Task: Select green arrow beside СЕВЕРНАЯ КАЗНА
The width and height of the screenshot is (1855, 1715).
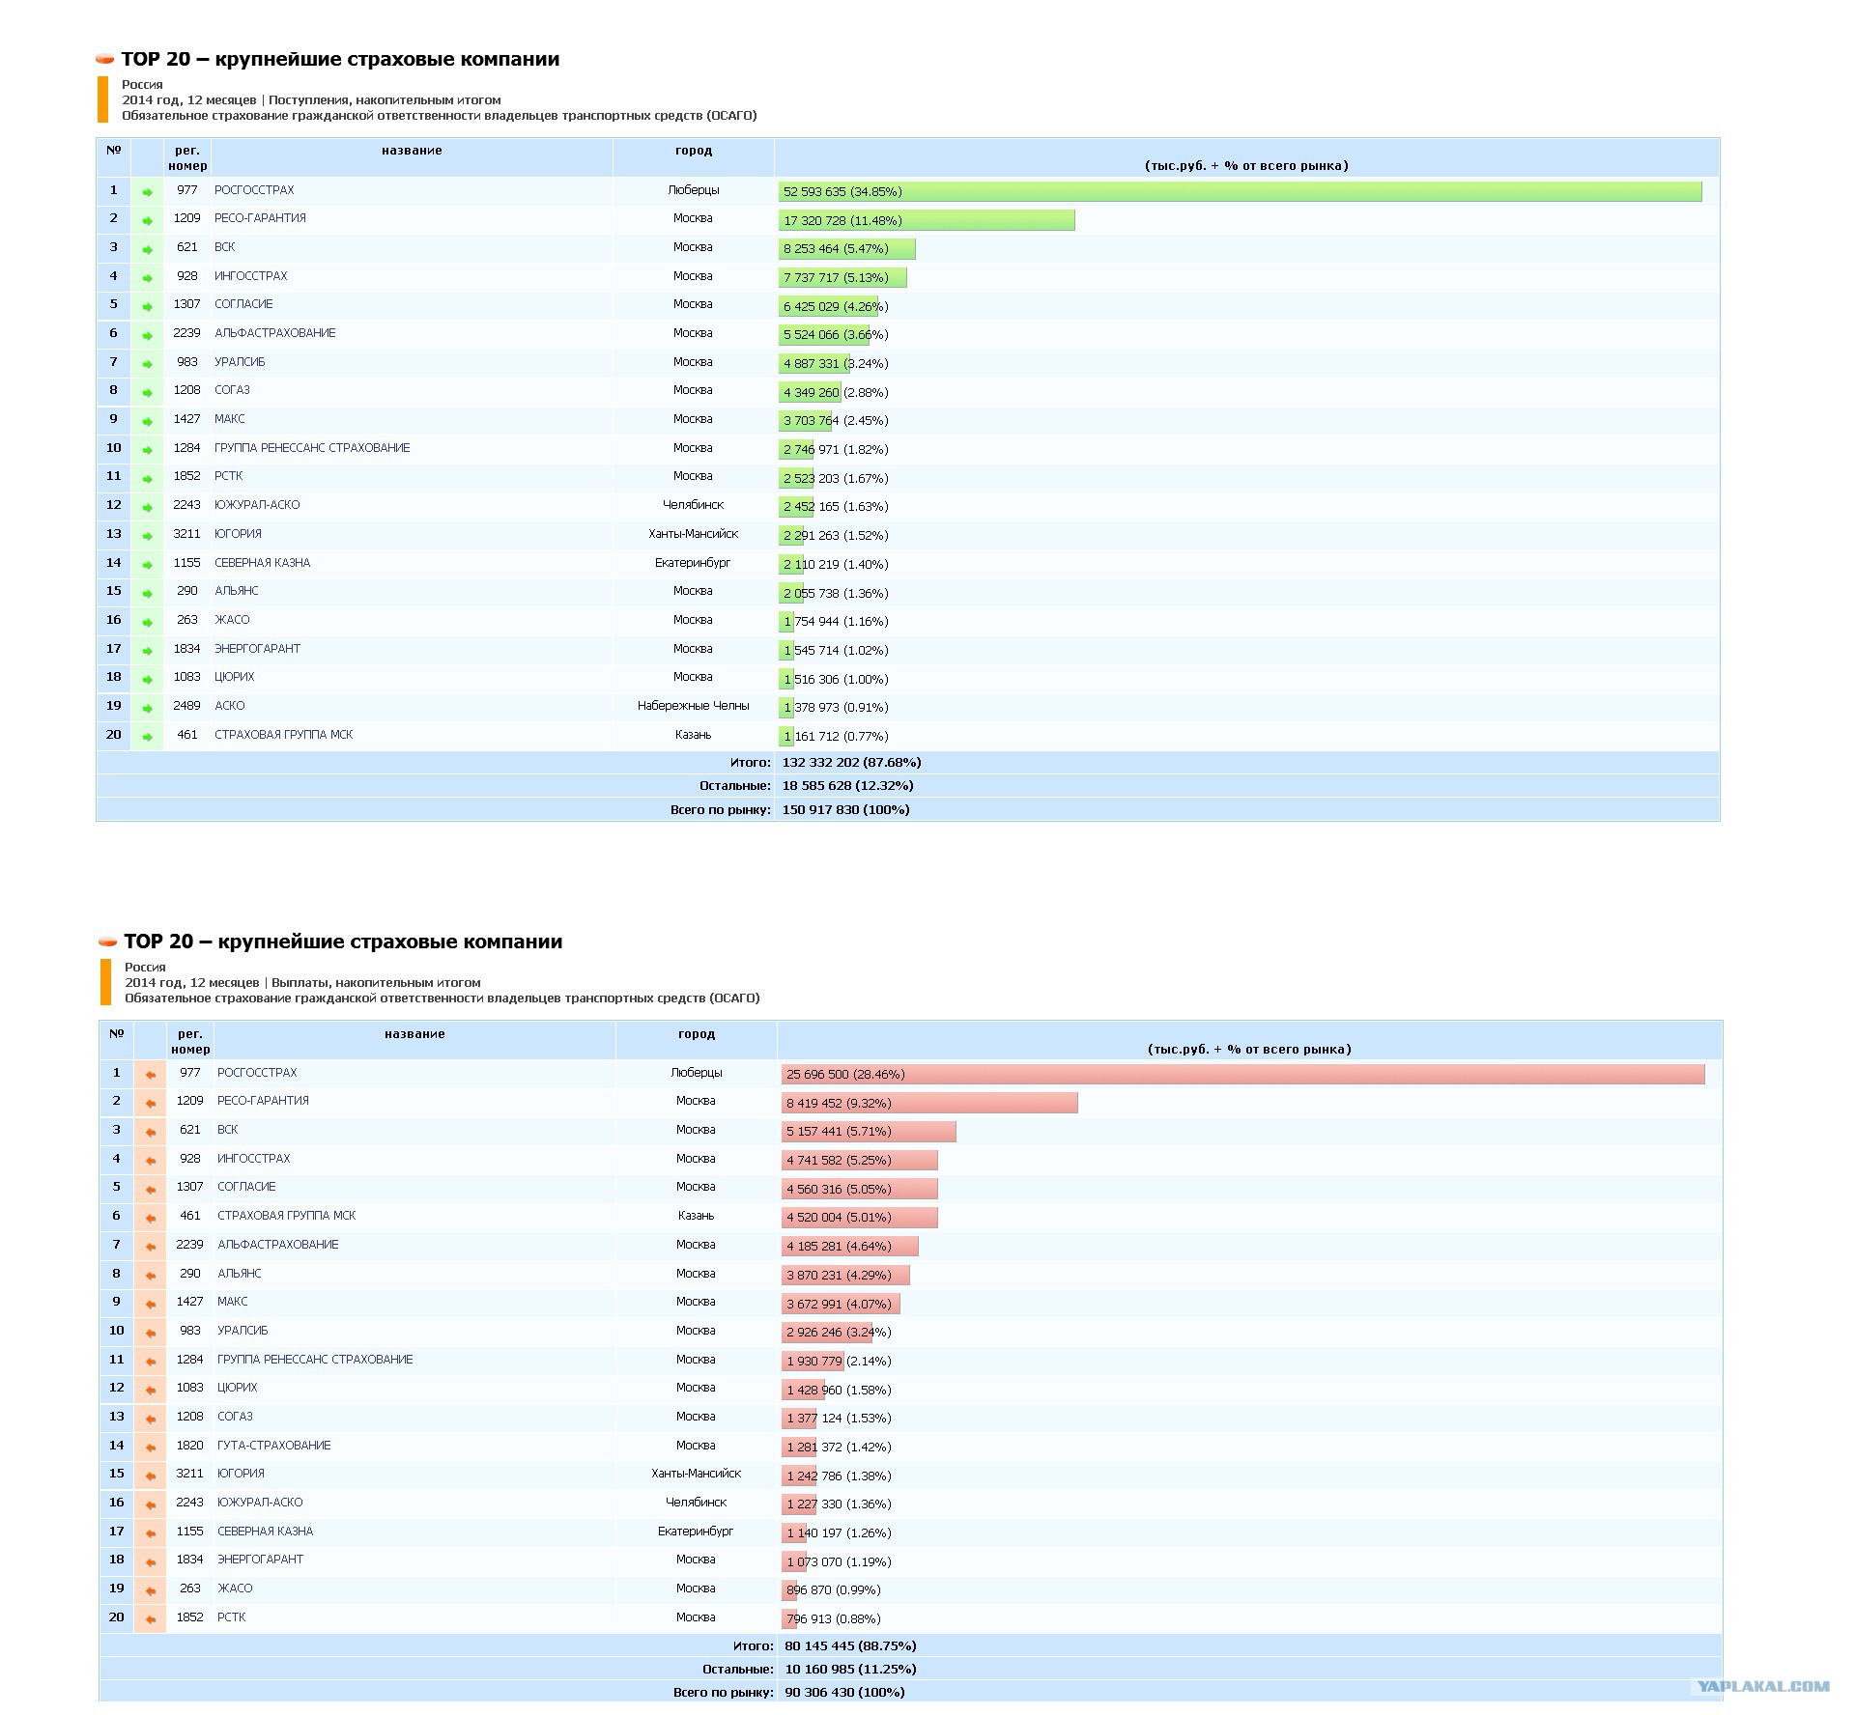Action: [147, 564]
